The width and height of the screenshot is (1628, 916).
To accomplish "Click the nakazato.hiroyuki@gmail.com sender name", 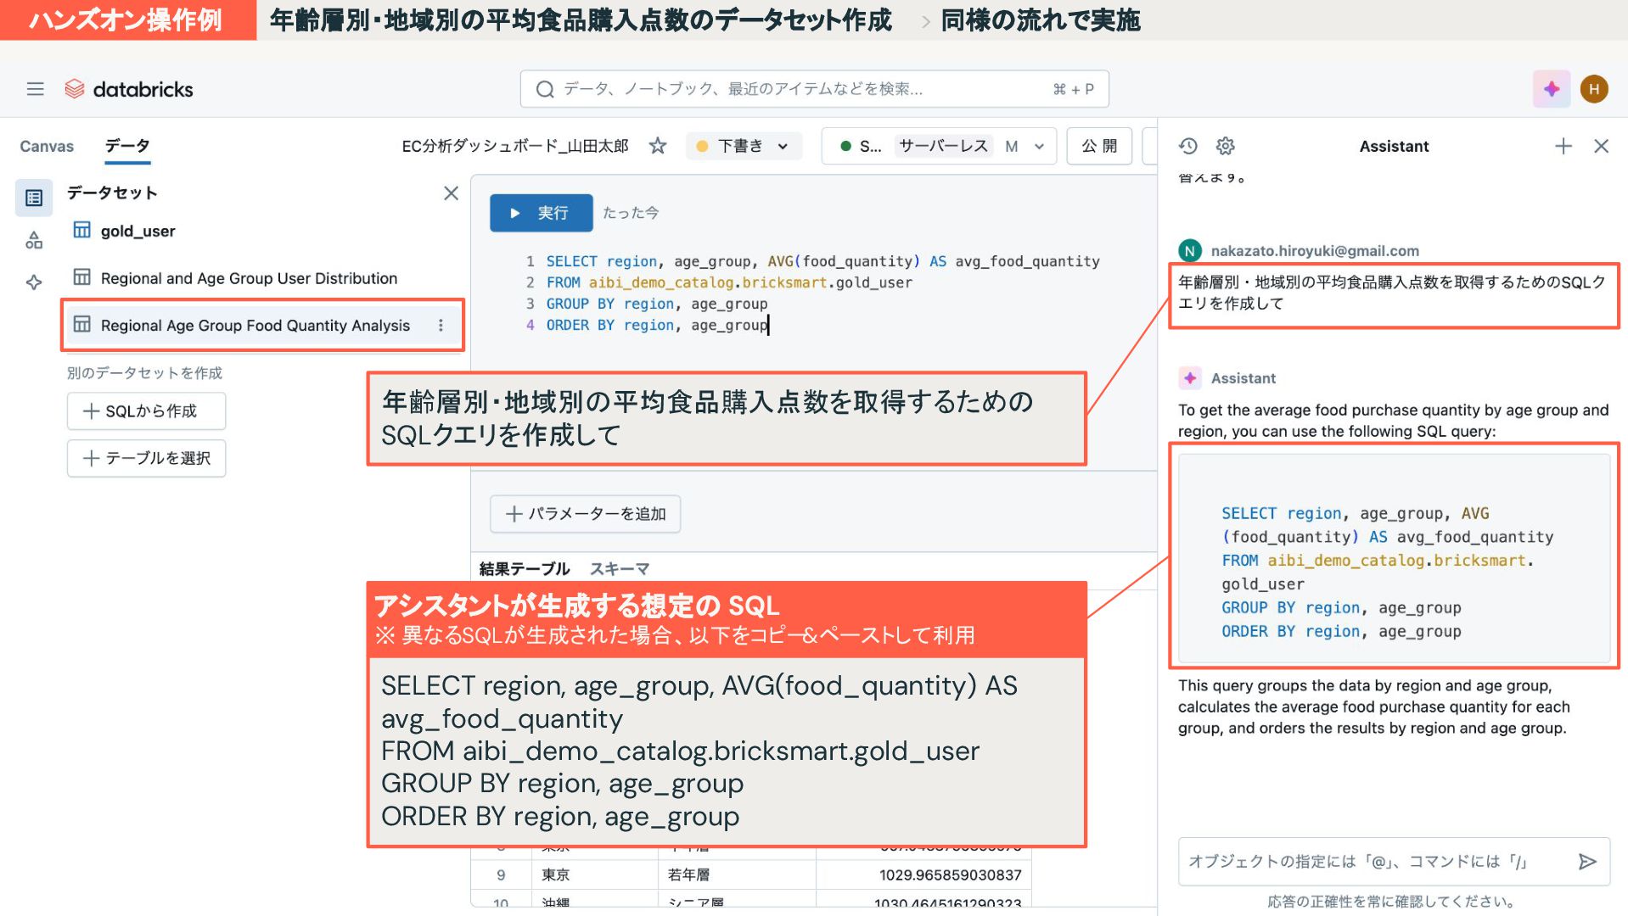I will tap(1315, 251).
